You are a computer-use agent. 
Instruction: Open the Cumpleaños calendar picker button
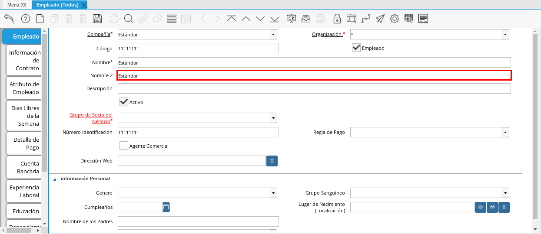(166, 207)
